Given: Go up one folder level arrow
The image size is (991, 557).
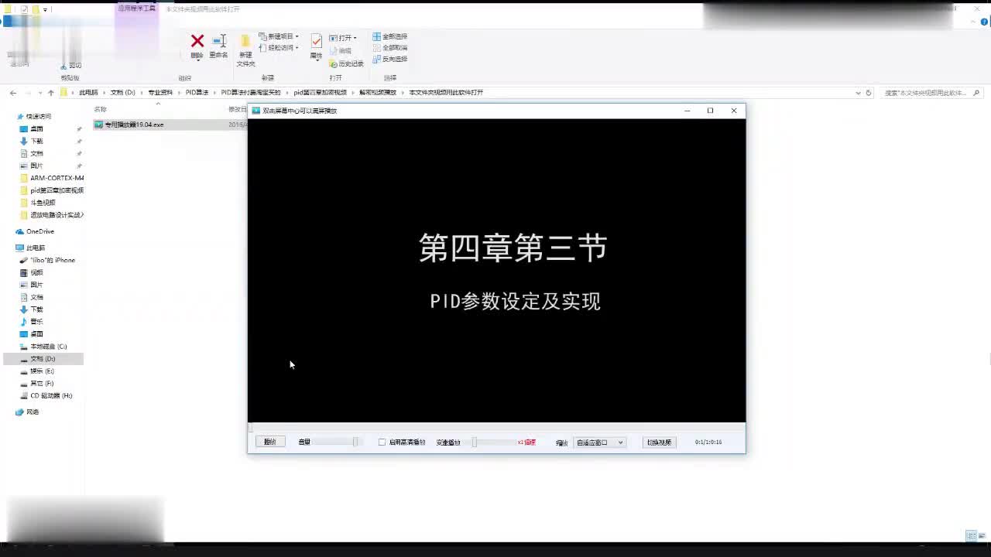Looking at the screenshot, I should coord(51,93).
